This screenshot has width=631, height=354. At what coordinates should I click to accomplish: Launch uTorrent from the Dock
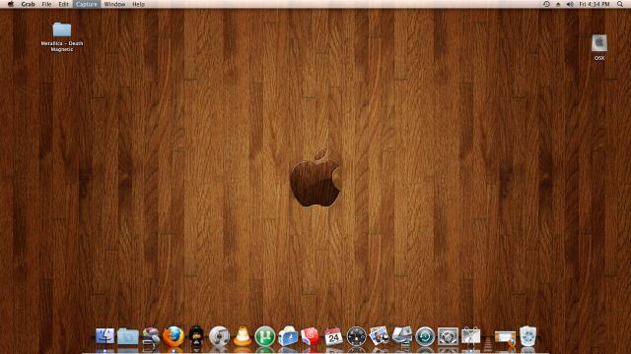pyautogui.click(x=265, y=336)
